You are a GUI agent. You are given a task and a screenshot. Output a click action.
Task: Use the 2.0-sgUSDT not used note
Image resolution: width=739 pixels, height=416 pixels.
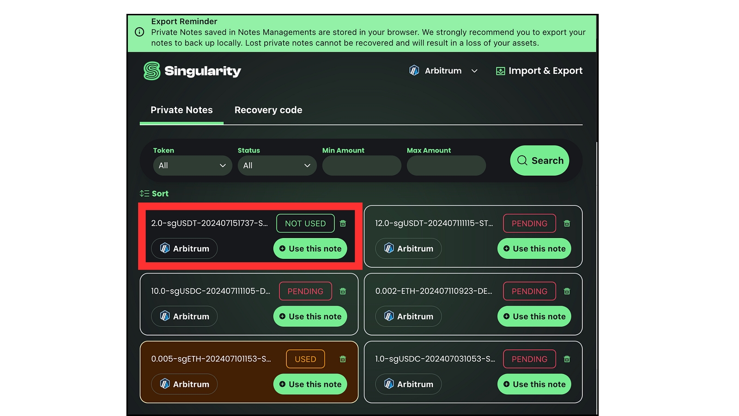pos(310,249)
